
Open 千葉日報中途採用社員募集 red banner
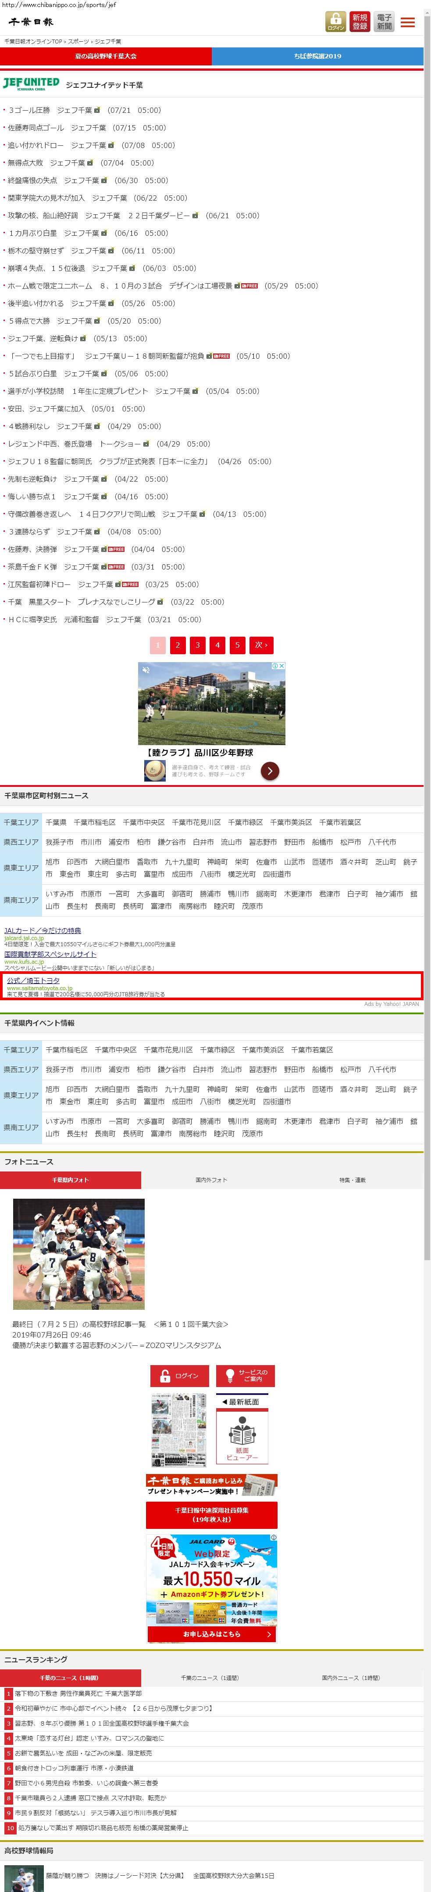pos(211,1515)
